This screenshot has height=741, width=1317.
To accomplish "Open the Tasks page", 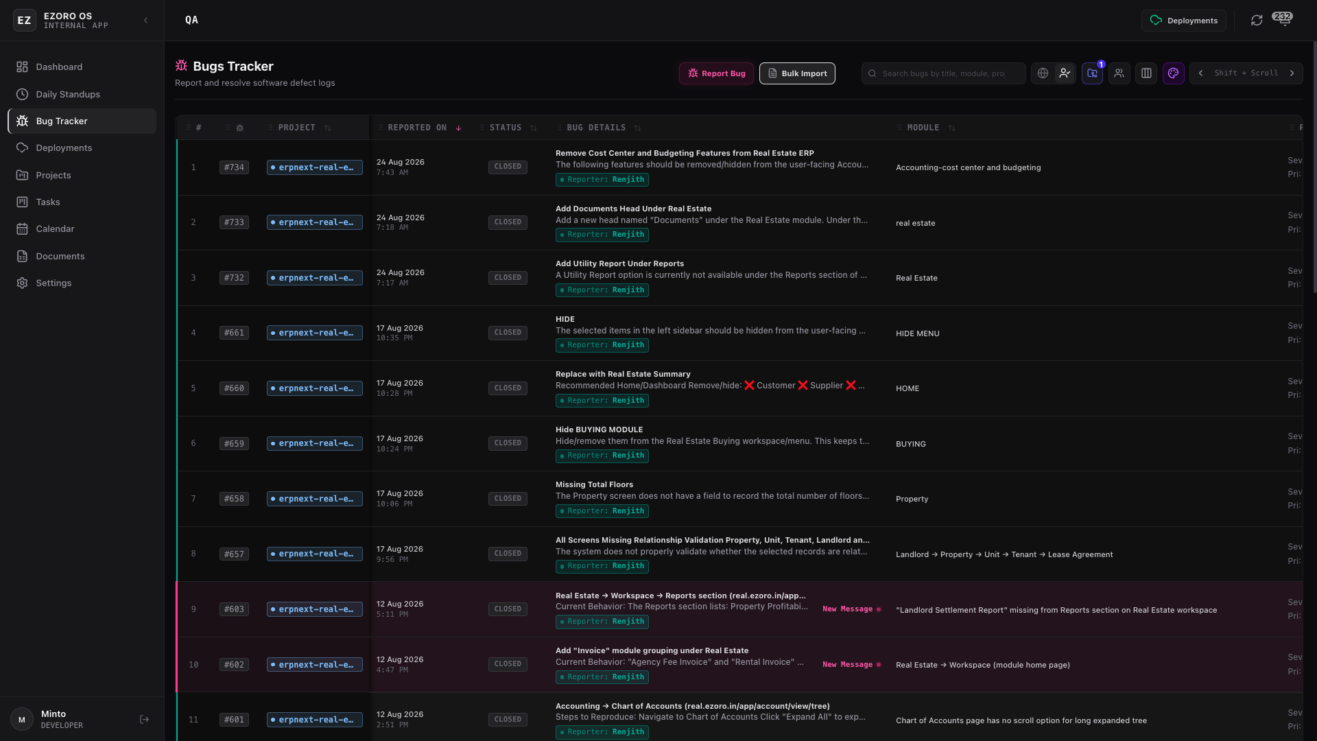I will pos(82,202).
